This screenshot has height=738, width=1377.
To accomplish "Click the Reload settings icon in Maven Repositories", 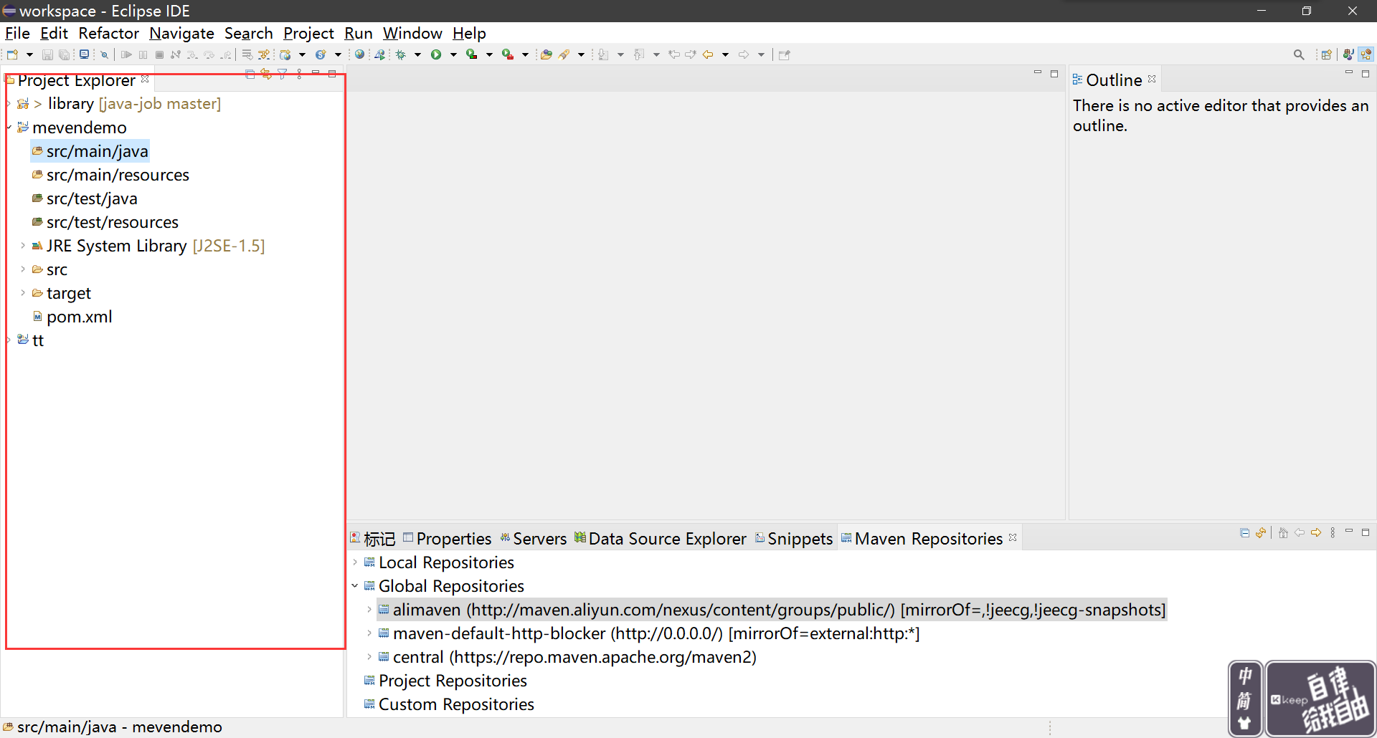I will (1261, 532).
